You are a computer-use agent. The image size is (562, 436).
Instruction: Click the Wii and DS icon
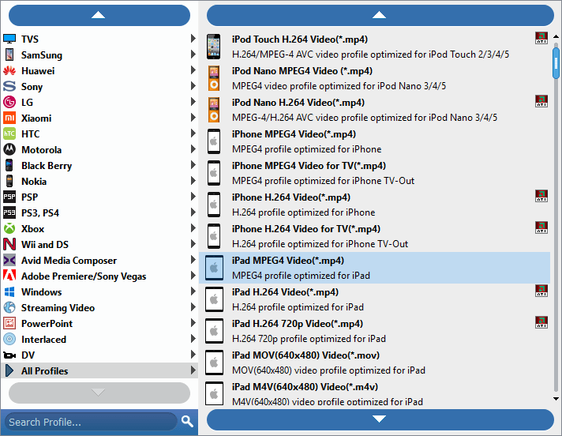tap(9, 244)
